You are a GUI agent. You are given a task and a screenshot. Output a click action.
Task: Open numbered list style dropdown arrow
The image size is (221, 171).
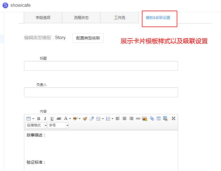(x=112, y=119)
